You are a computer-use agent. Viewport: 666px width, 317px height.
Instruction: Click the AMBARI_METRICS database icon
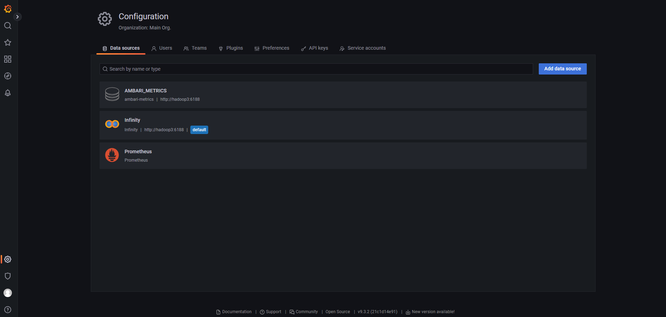112,94
